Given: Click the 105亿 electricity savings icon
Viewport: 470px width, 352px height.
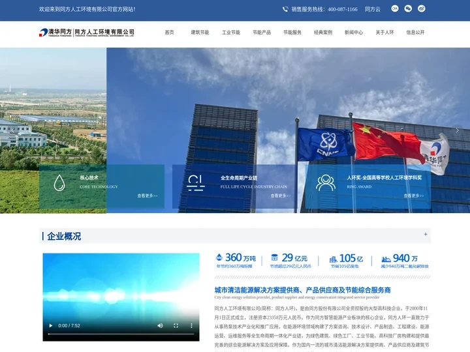Looking at the screenshot, I should 333,259.
